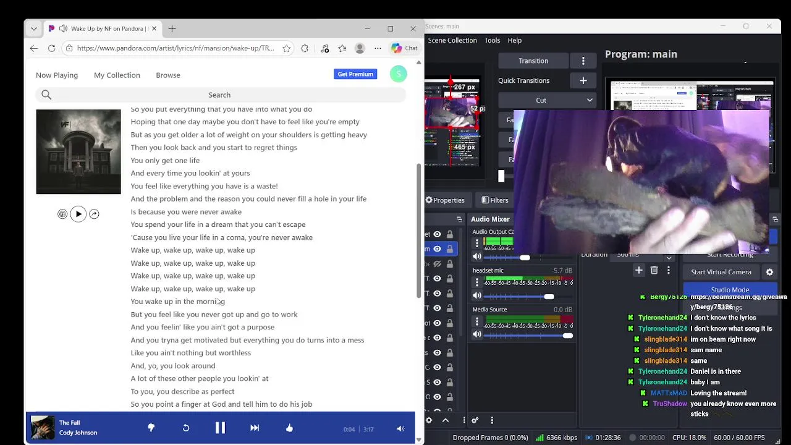Open Audio Mixer menu dots at bottom
Image resolution: width=791 pixels, height=445 pixels.
click(492, 420)
